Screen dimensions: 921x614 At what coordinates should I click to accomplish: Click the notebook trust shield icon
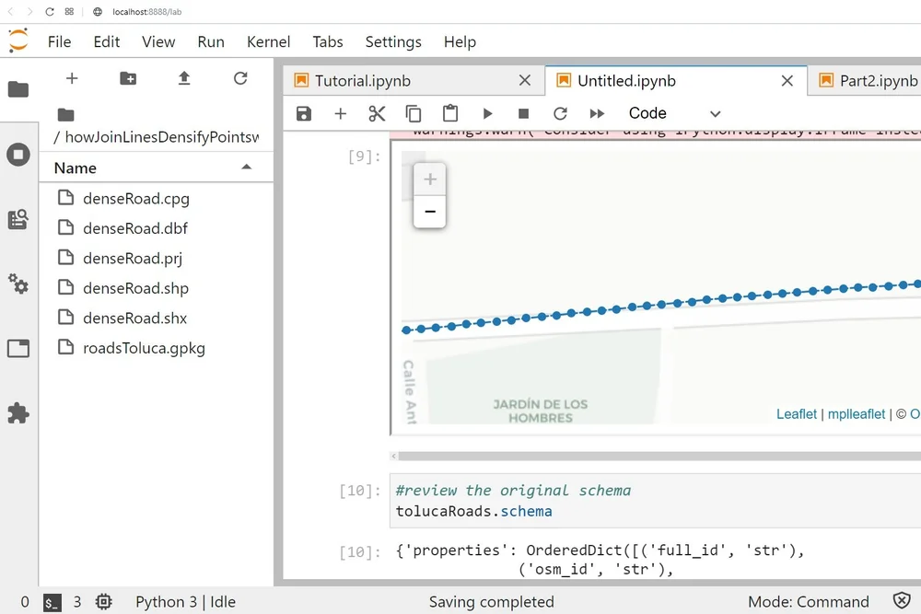pos(902,601)
